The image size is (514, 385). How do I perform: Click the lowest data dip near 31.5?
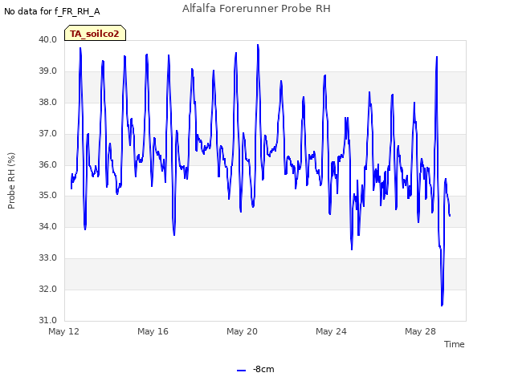(442, 305)
